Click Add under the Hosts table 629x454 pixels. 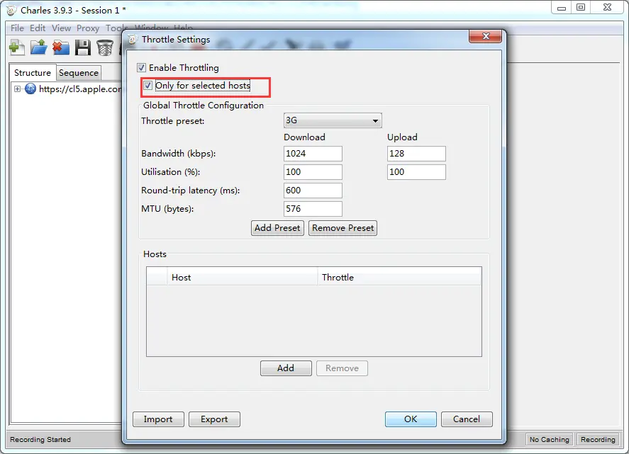pyautogui.click(x=286, y=368)
